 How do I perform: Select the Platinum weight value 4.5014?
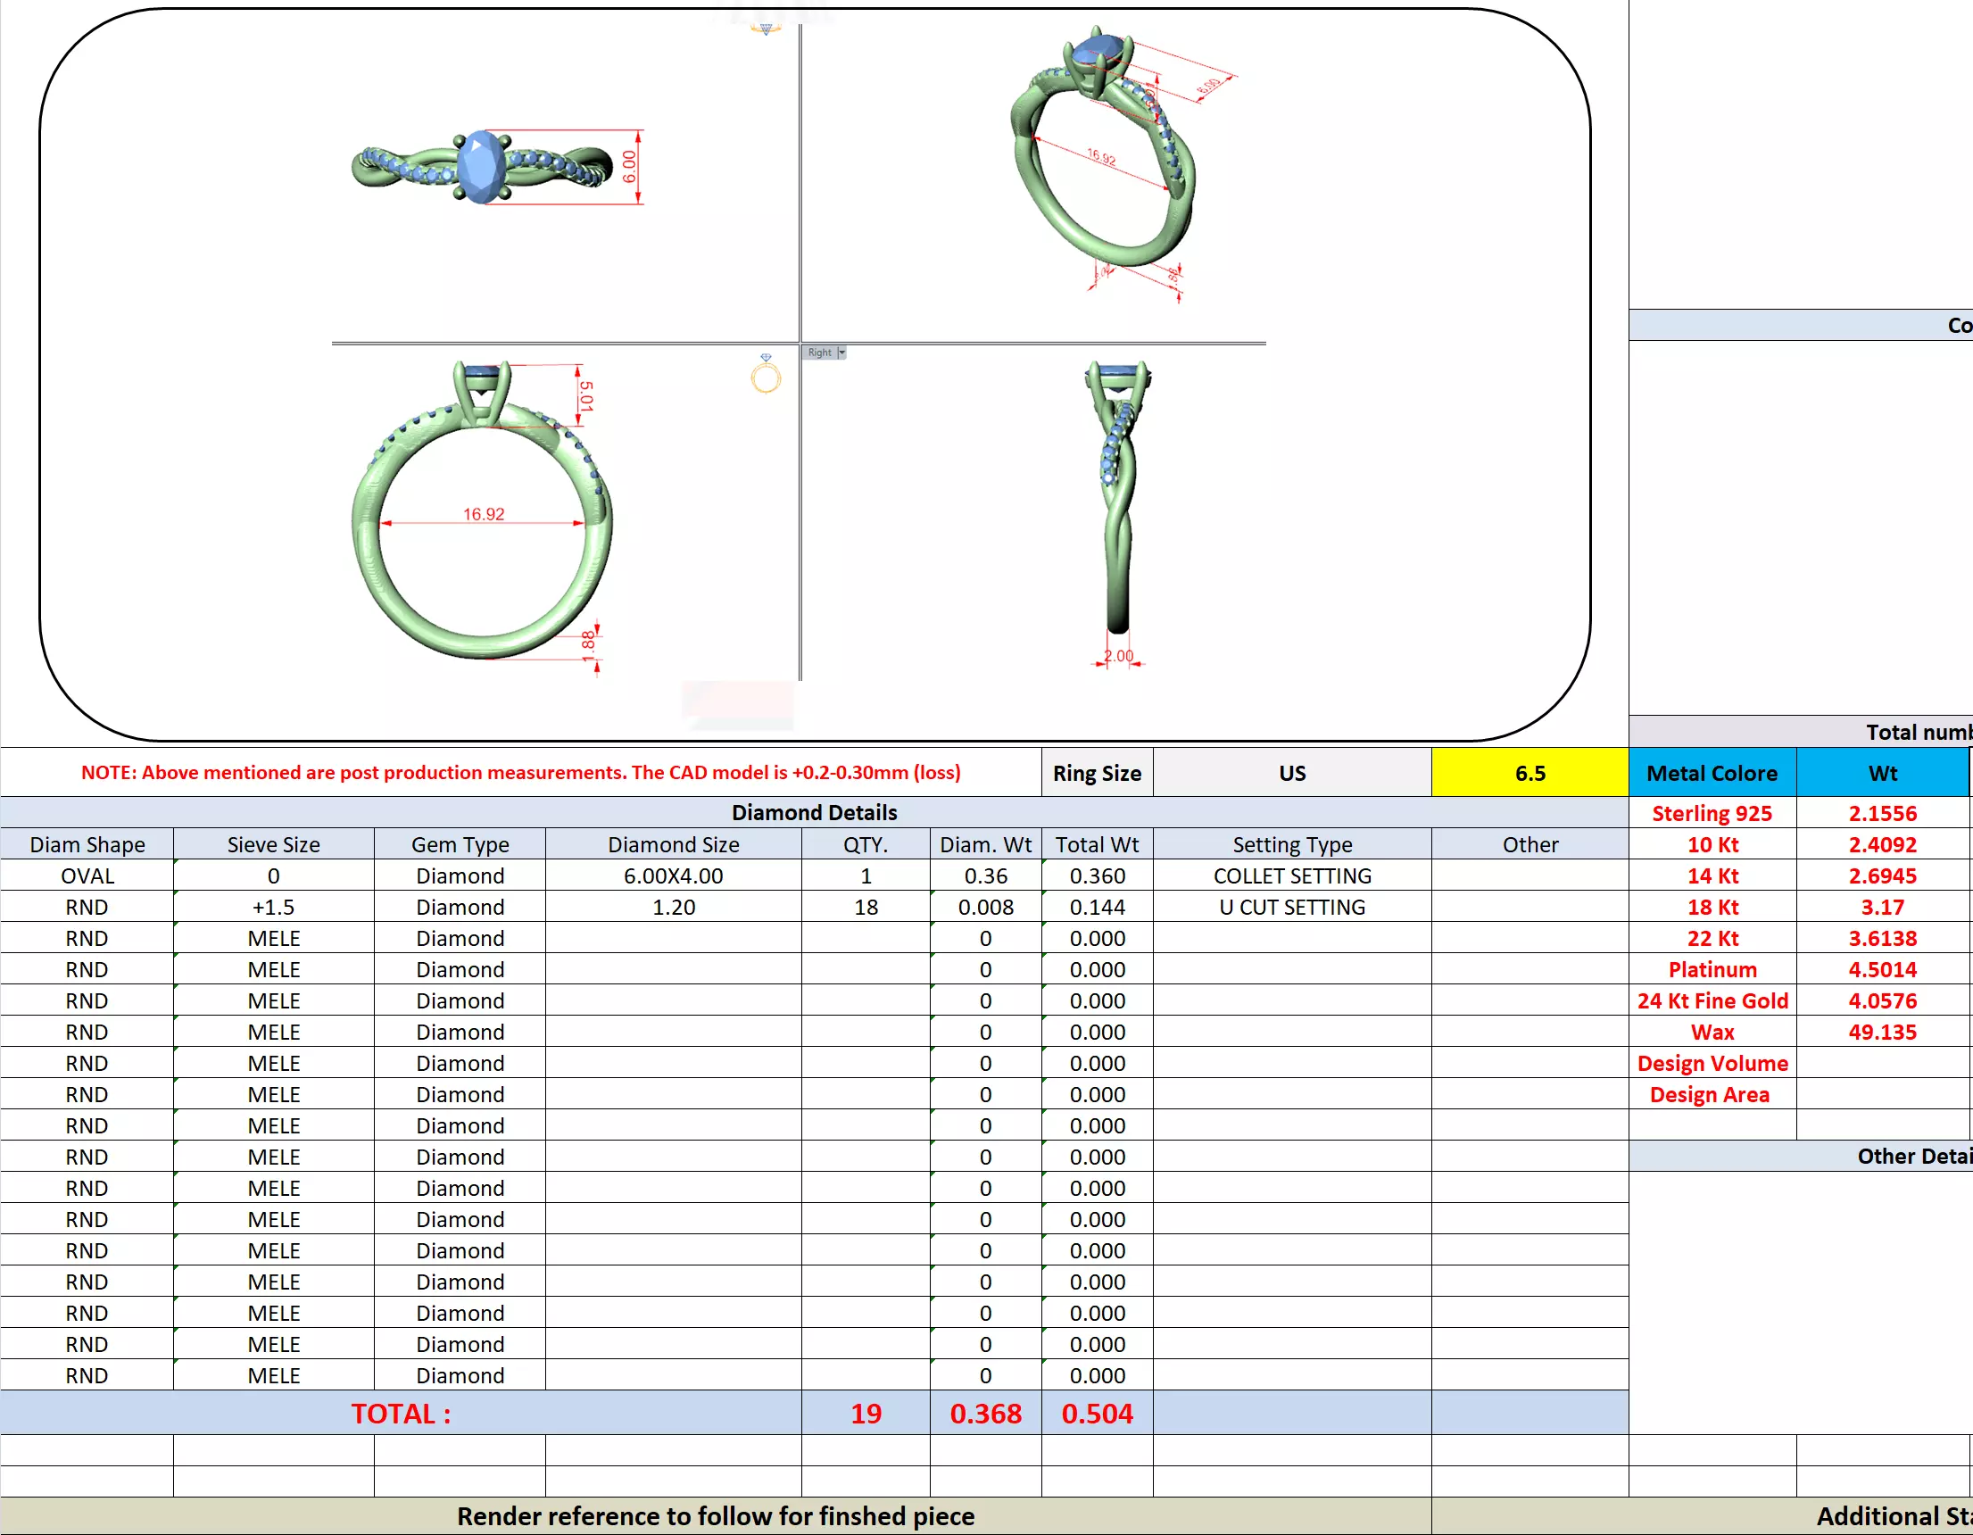[1882, 969]
